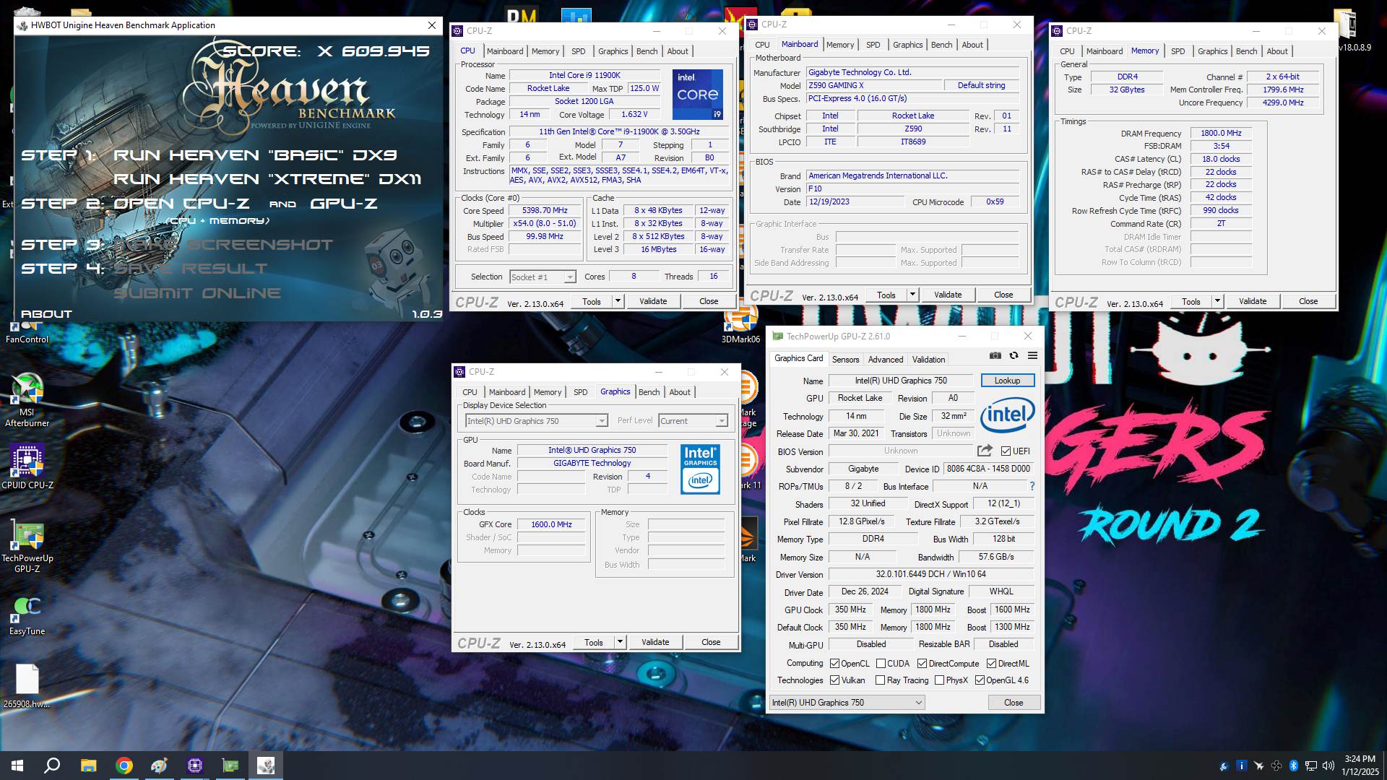Image resolution: width=1387 pixels, height=780 pixels.
Task: Click Validate in the CPU-Z CPU window
Action: (653, 301)
